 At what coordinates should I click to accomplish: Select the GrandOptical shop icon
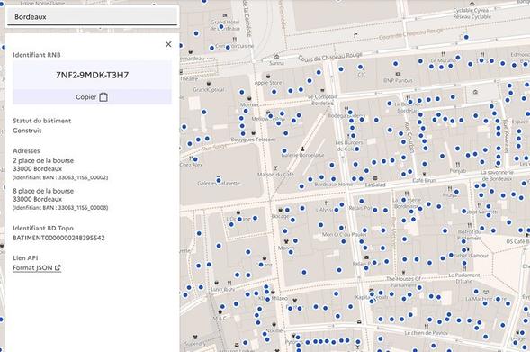(209, 84)
